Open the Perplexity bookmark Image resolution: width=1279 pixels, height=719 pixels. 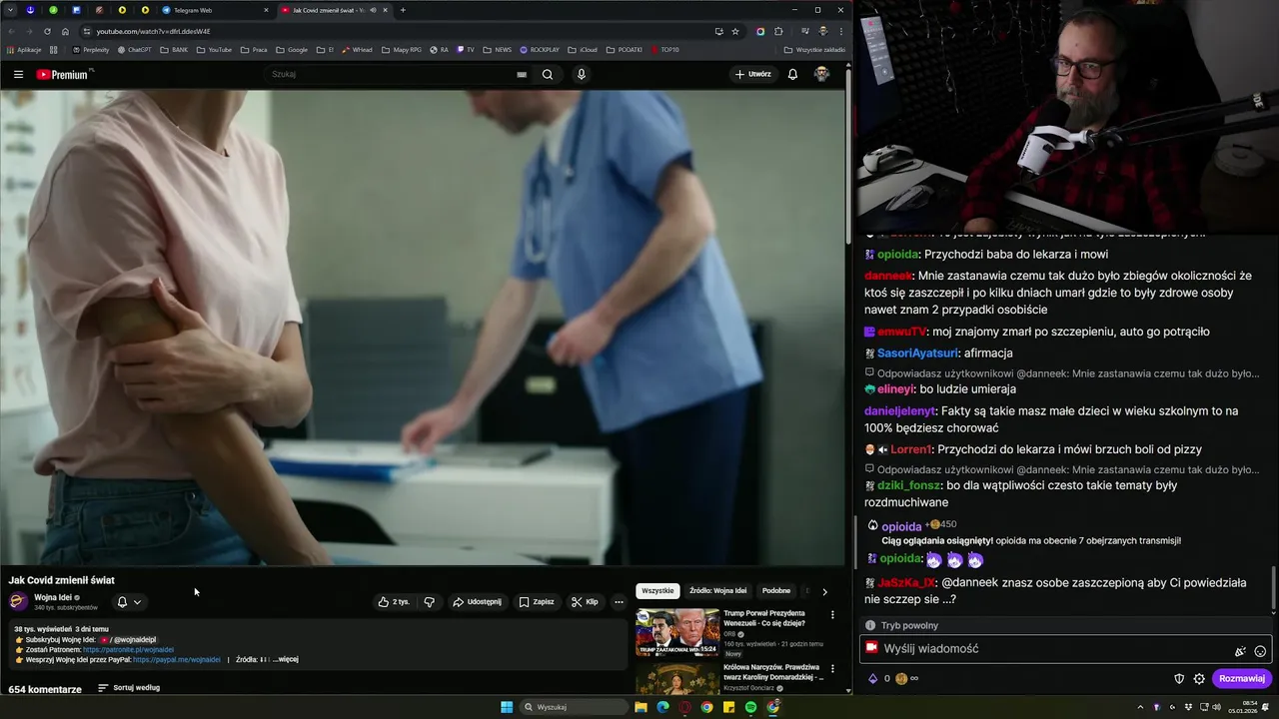[91, 49]
